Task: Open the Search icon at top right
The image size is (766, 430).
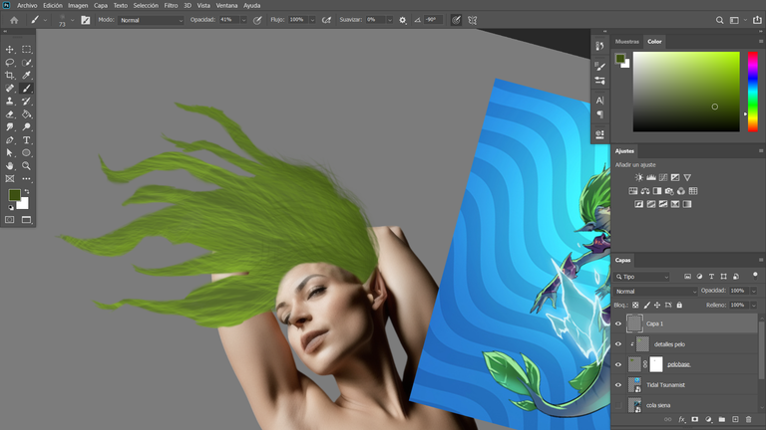Action: coord(719,20)
